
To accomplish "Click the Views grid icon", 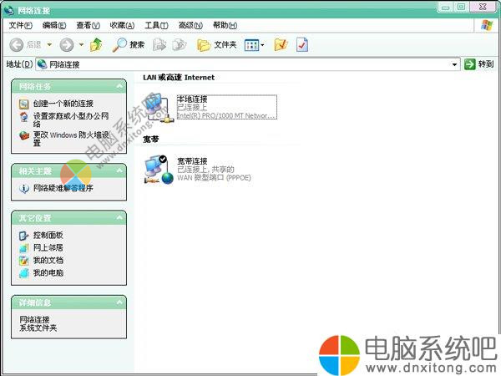I will pos(252,45).
